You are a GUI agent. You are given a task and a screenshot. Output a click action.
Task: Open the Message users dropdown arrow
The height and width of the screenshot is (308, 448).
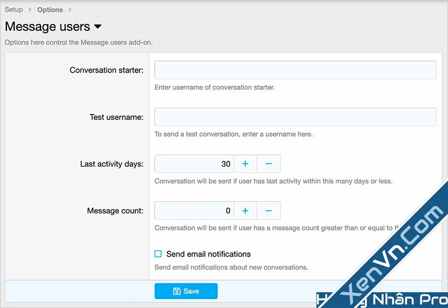tap(97, 27)
